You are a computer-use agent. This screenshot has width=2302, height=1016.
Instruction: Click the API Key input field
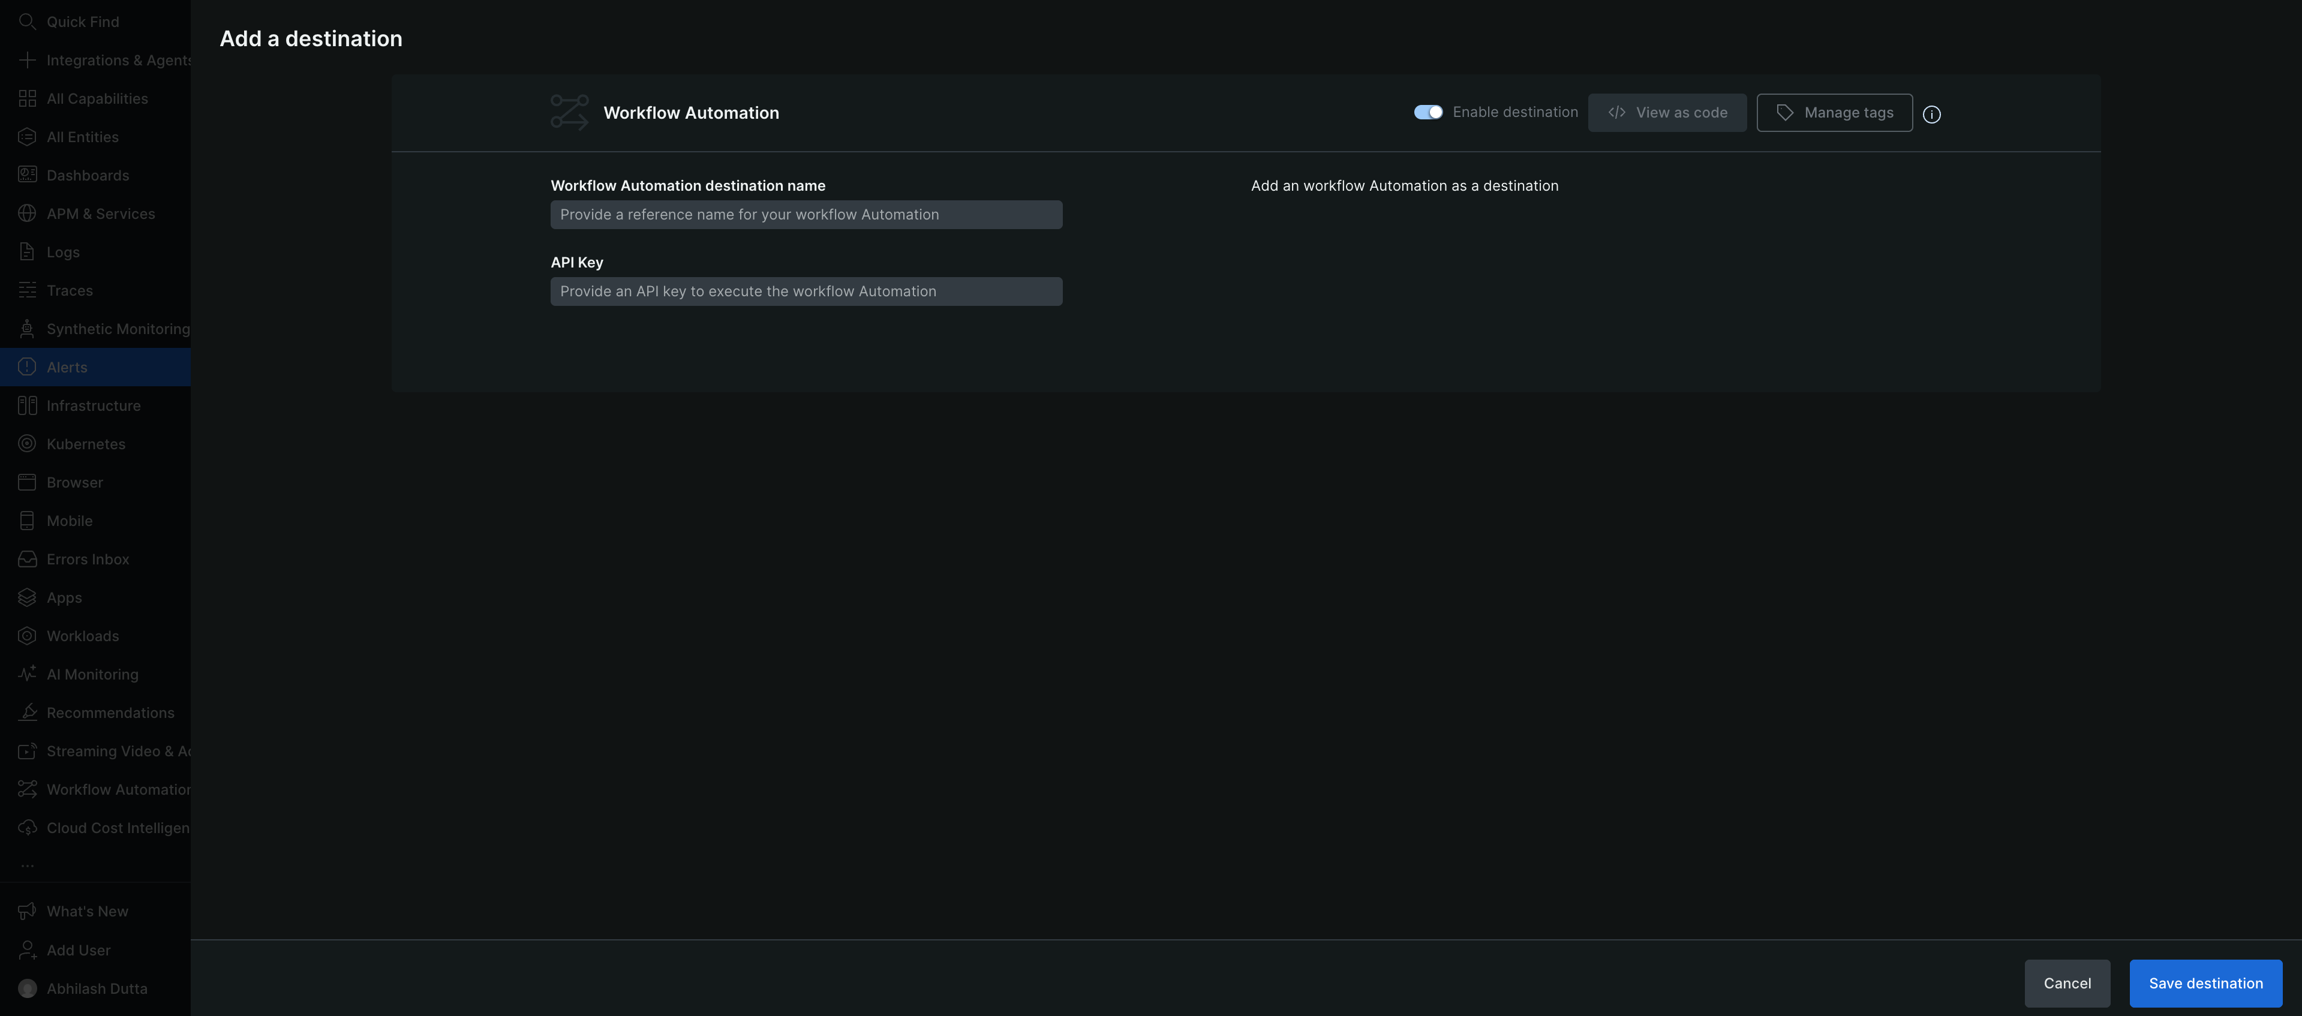805,291
